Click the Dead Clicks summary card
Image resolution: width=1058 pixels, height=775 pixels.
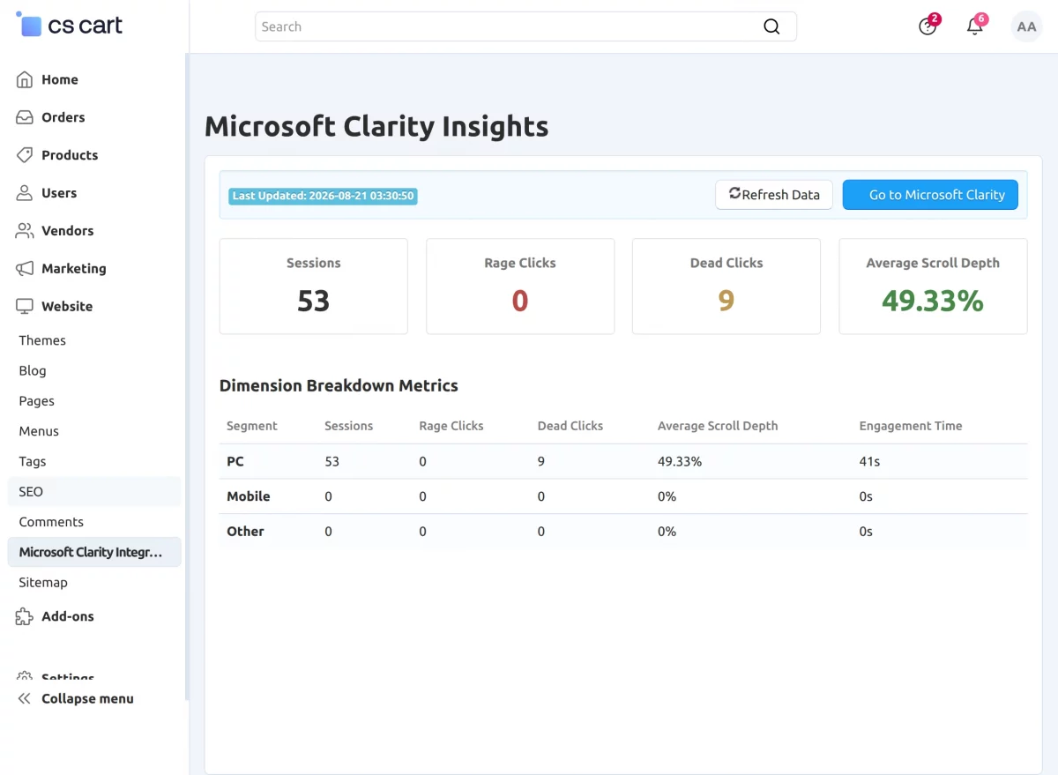tap(726, 287)
